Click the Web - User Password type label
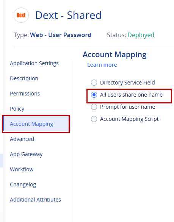Screen dimensions: 174x222 (61, 35)
